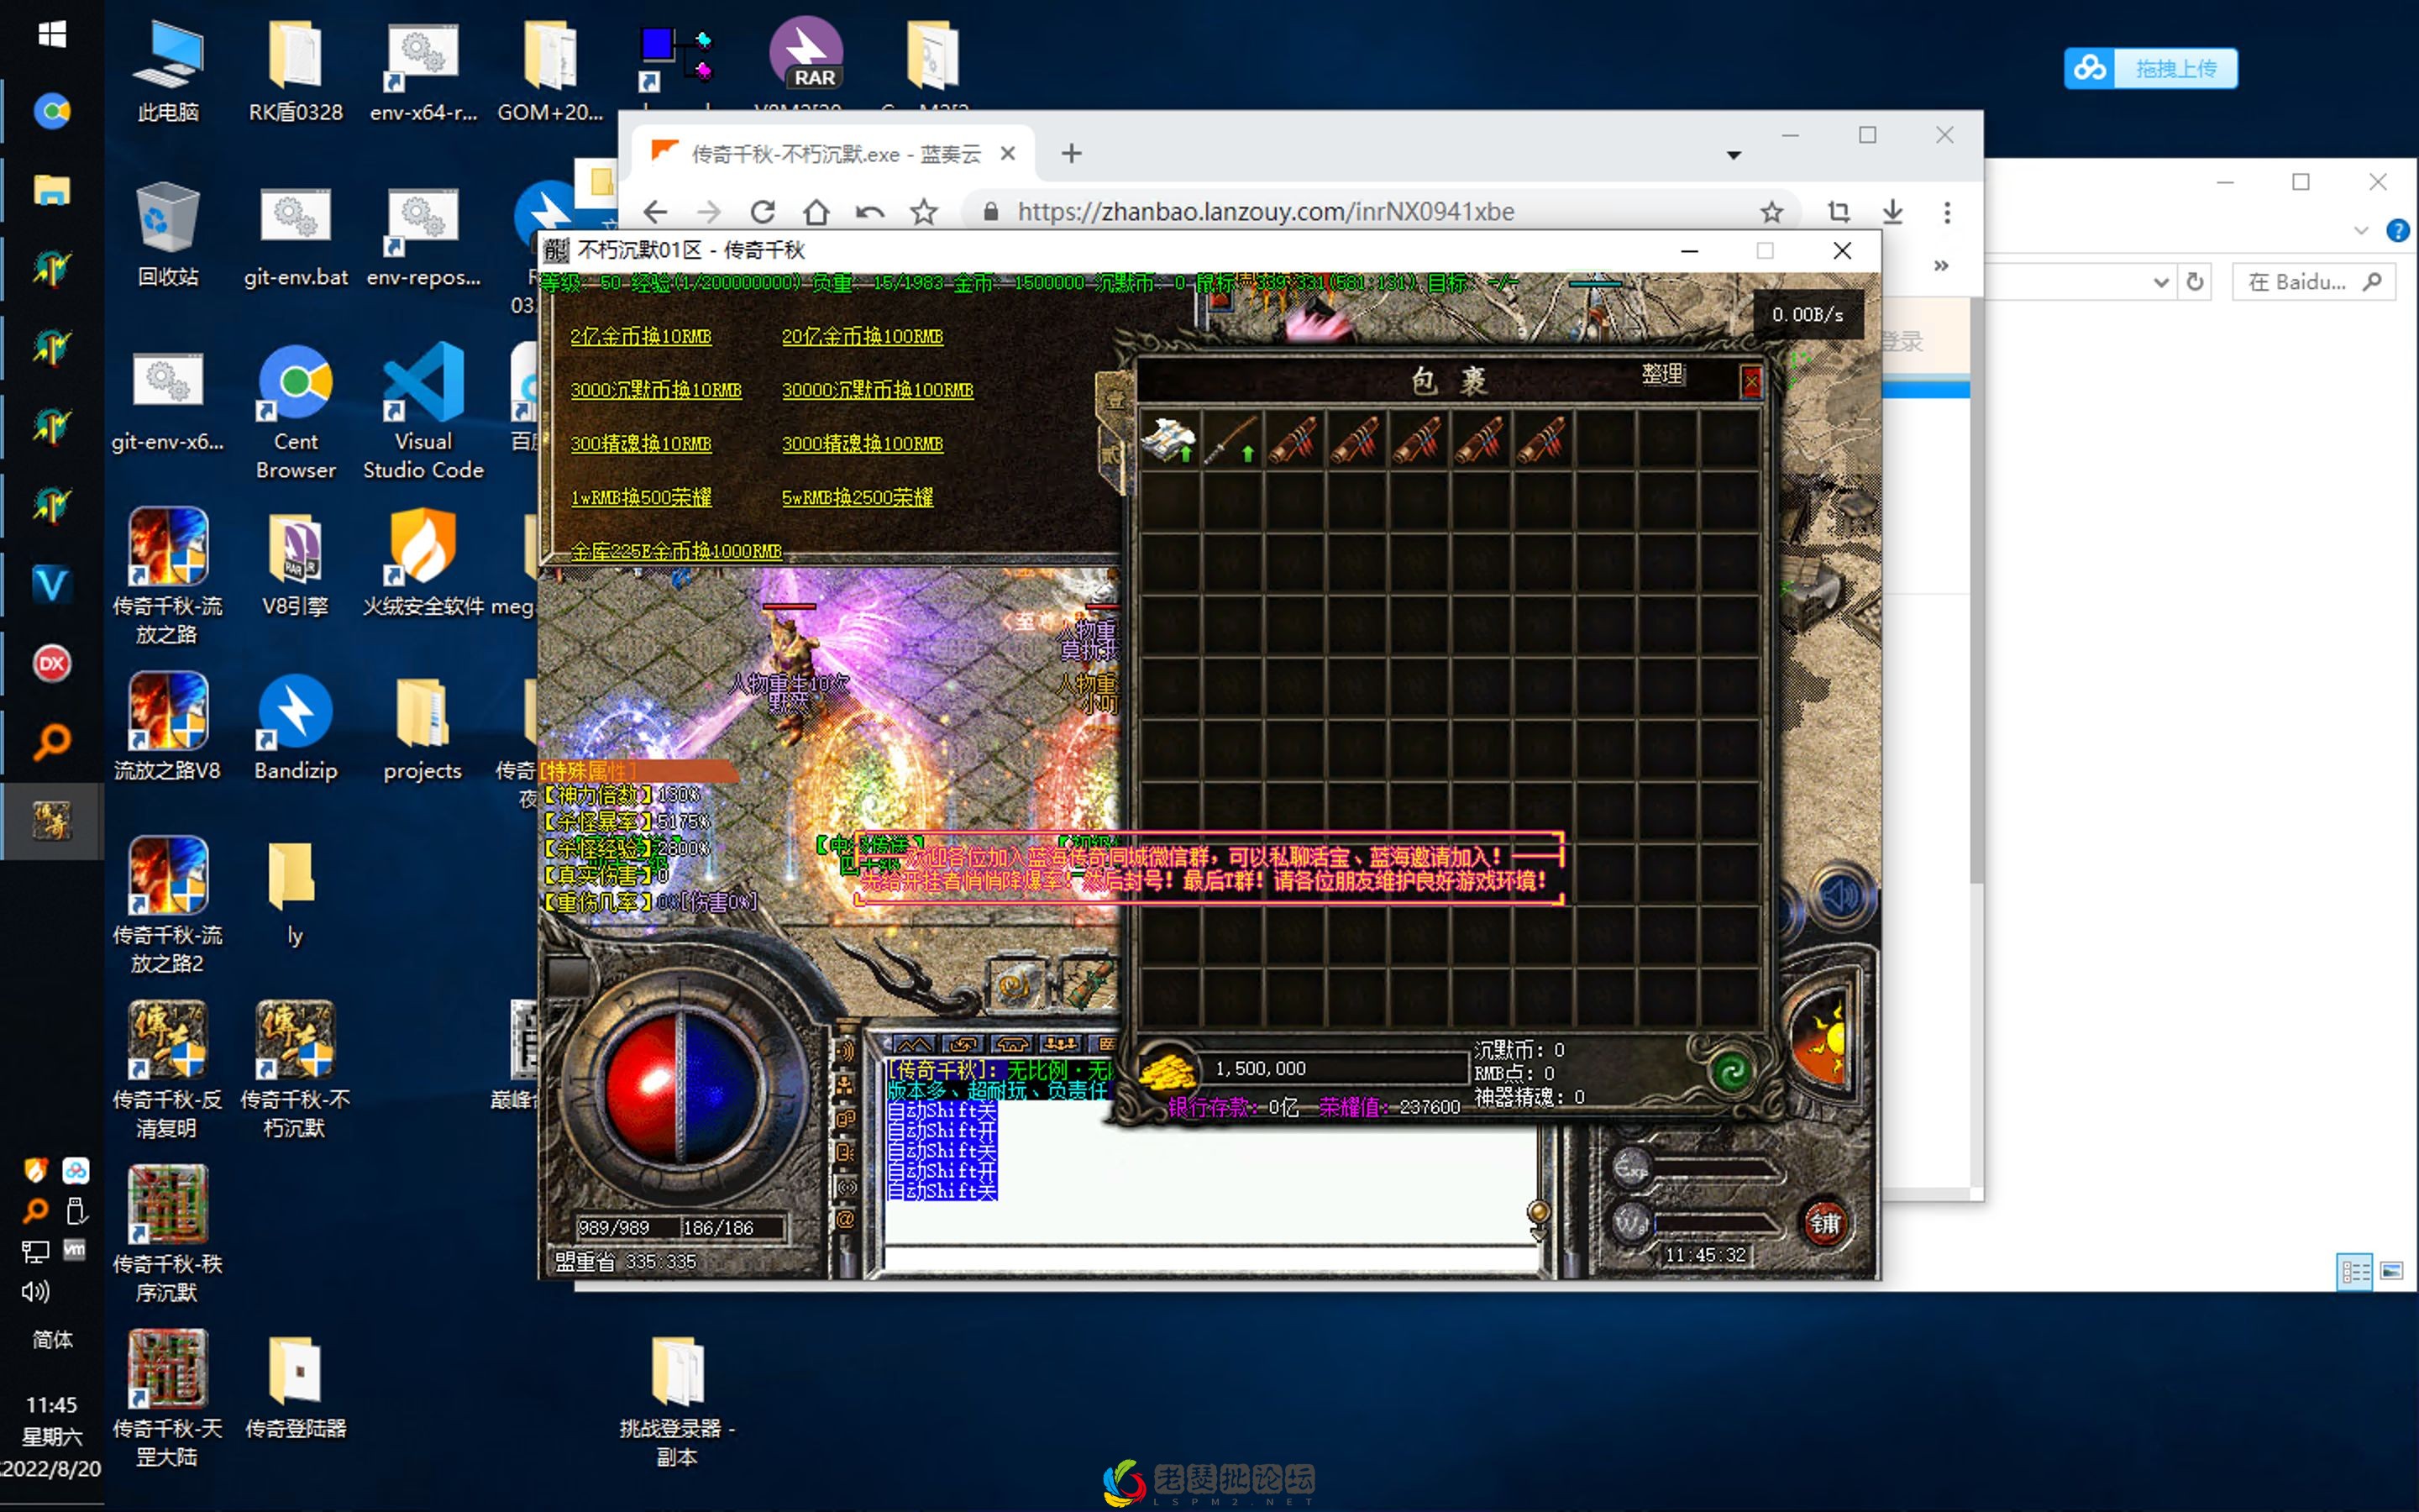Bookmark page with star in address bar

[1771, 212]
